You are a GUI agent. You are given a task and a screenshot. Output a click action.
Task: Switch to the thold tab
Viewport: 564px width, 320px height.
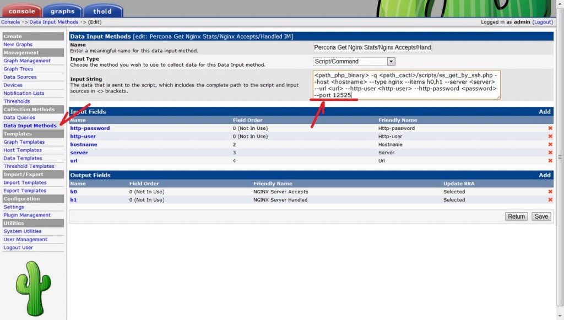tap(102, 11)
